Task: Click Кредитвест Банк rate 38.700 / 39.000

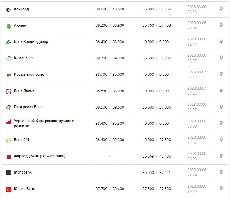Action: pos(110,75)
